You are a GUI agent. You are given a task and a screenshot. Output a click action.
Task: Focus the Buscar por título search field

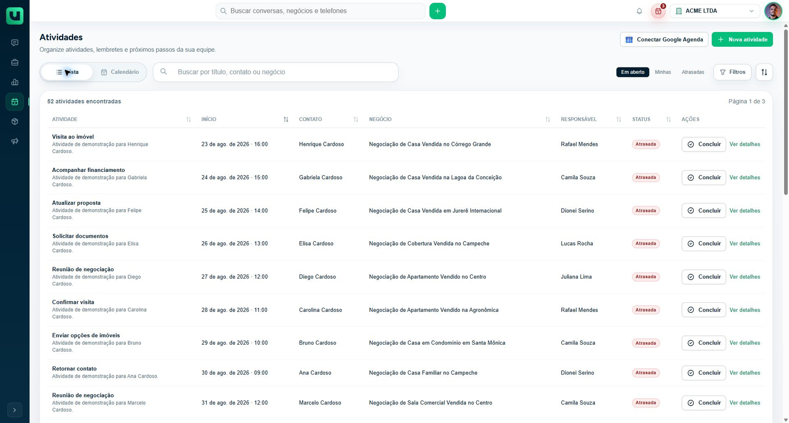(x=276, y=72)
